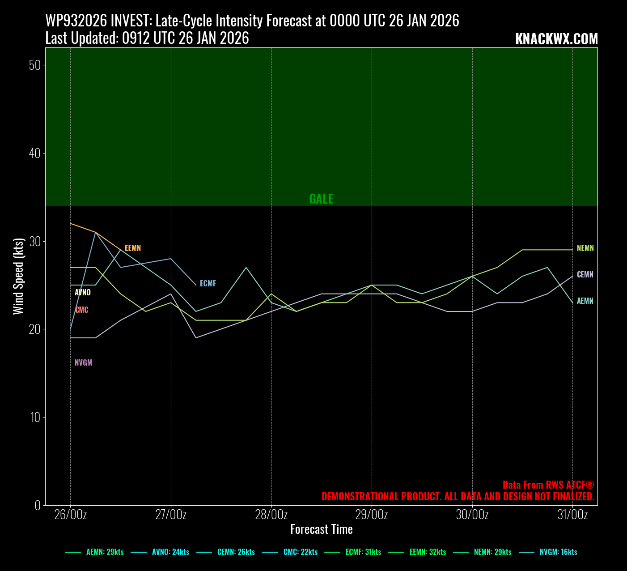
Task: Click the KNACKWX.COM watermark link
Action: pos(556,39)
